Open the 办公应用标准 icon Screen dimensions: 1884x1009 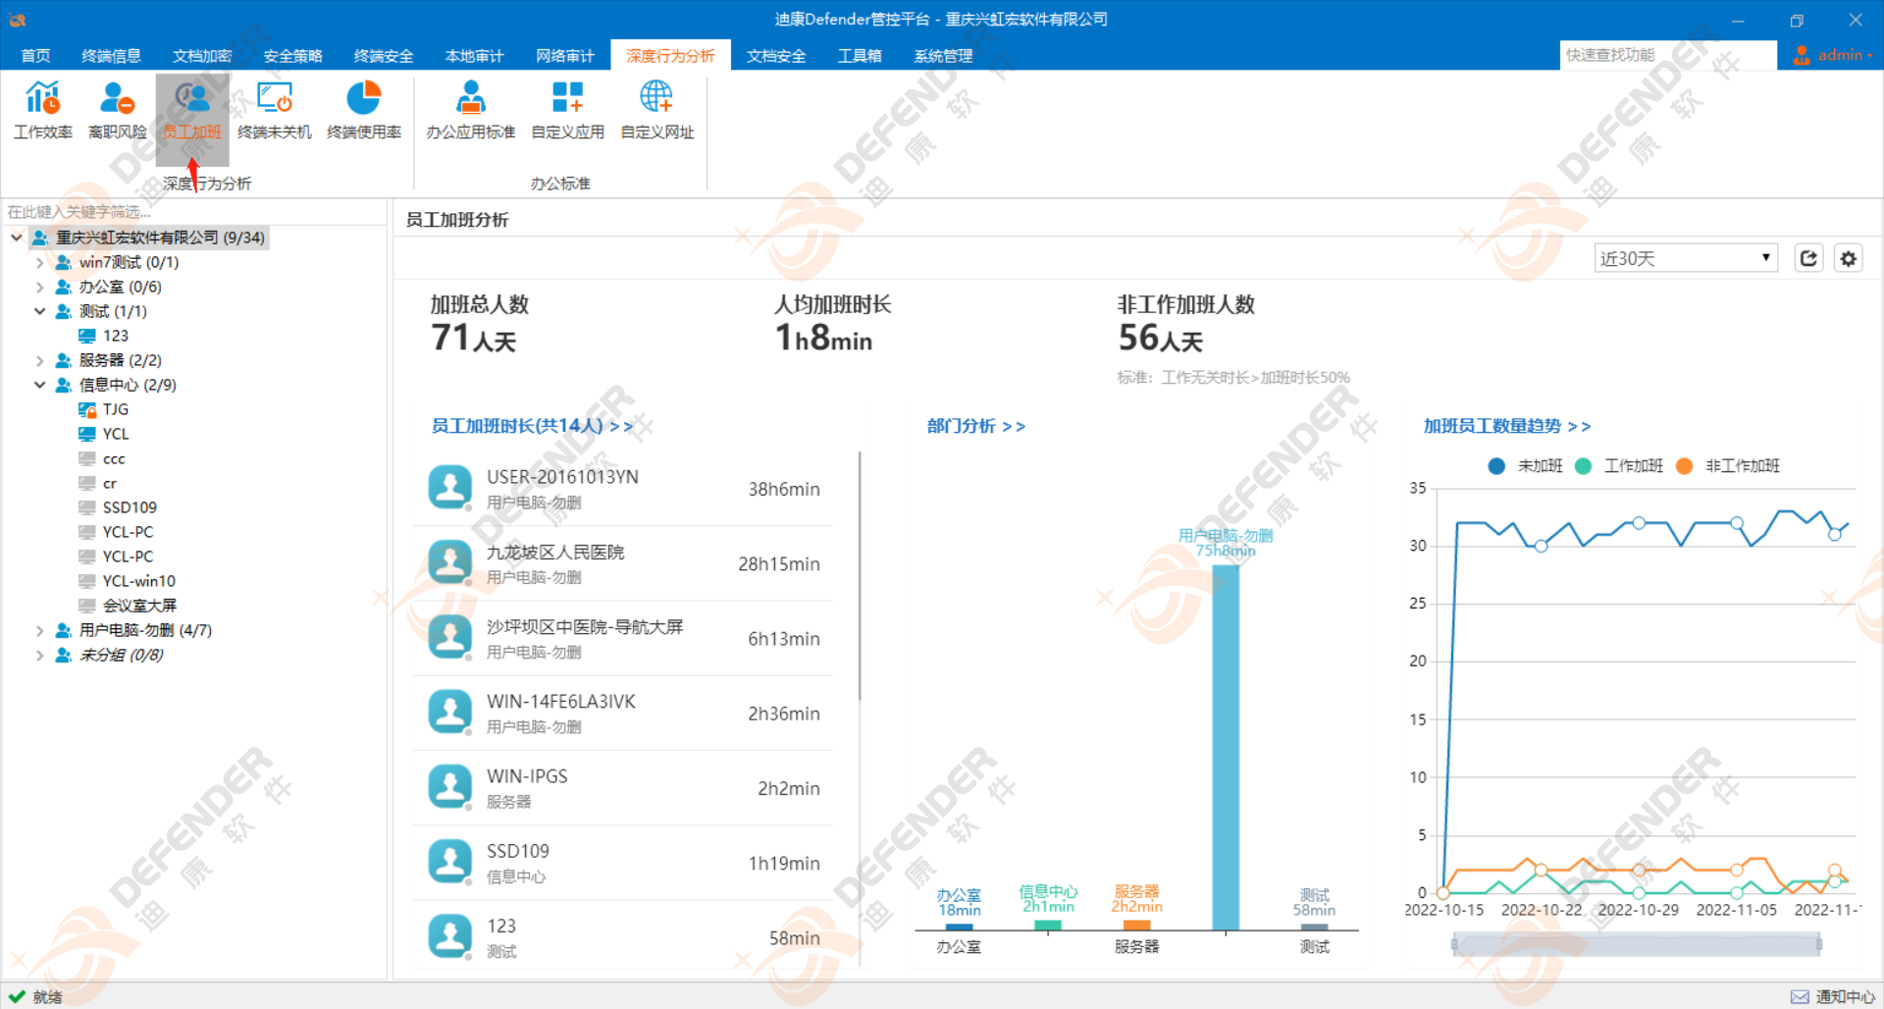pyautogui.click(x=471, y=111)
